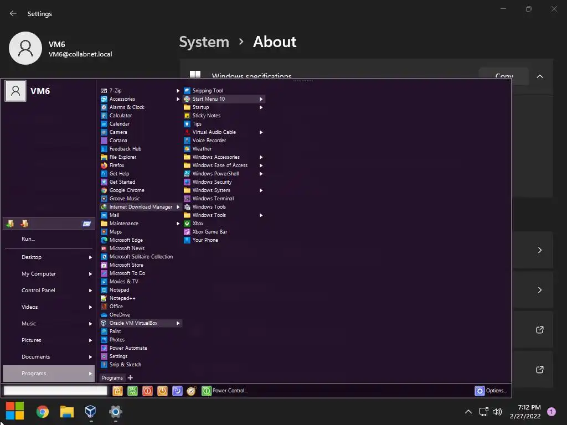The image size is (567, 425).
Task: Expand Accessories submenu arrow
Action: [x=178, y=99]
